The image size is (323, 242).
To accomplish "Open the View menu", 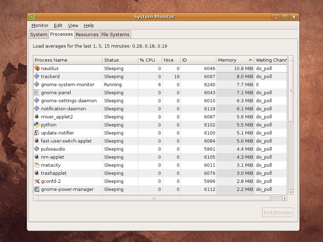I will [x=73, y=25].
